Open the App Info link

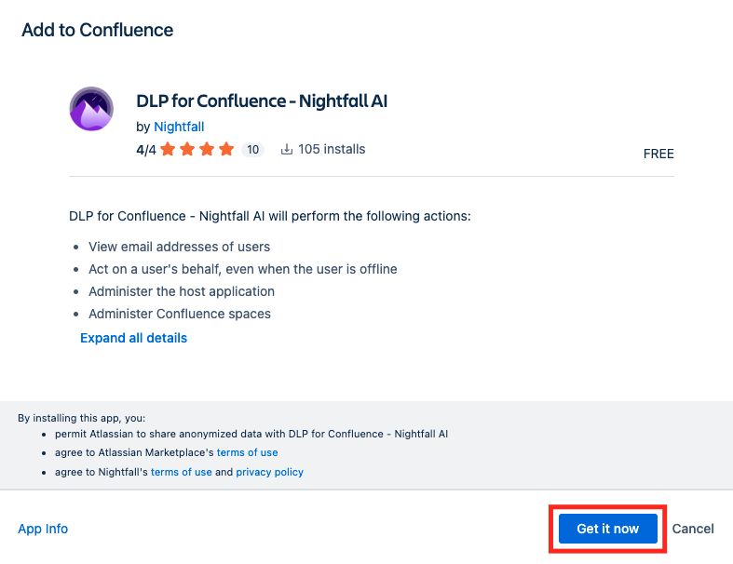click(x=43, y=529)
